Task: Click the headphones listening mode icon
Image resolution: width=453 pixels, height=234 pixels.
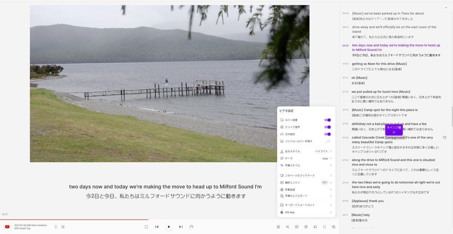Action: [315, 227]
